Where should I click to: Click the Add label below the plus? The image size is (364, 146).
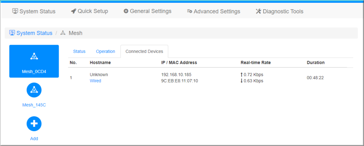click(x=34, y=139)
